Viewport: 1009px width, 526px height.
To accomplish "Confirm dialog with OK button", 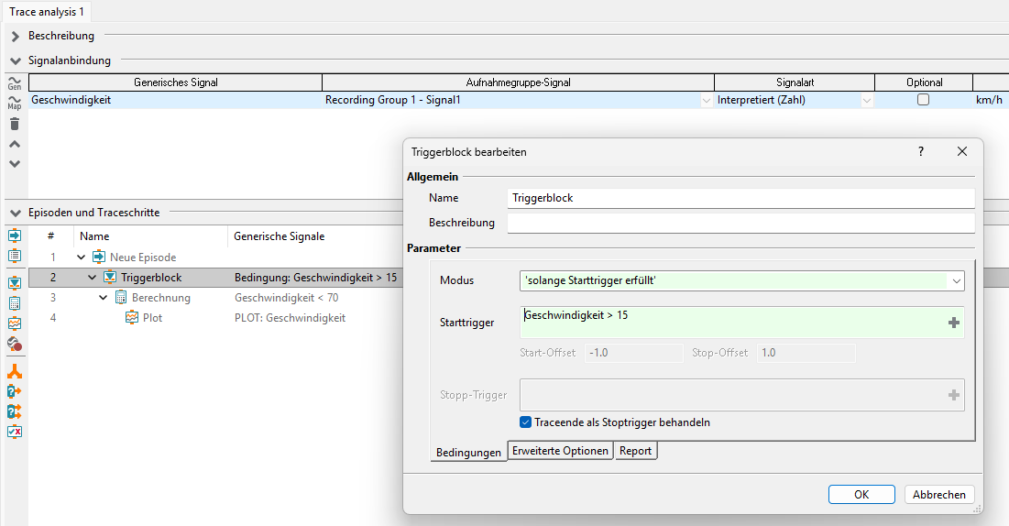I will [x=861, y=495].
